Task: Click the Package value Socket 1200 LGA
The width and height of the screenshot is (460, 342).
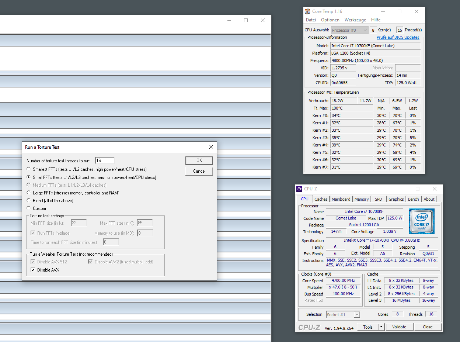Action: pyautogui.click(x=364, y=225)
